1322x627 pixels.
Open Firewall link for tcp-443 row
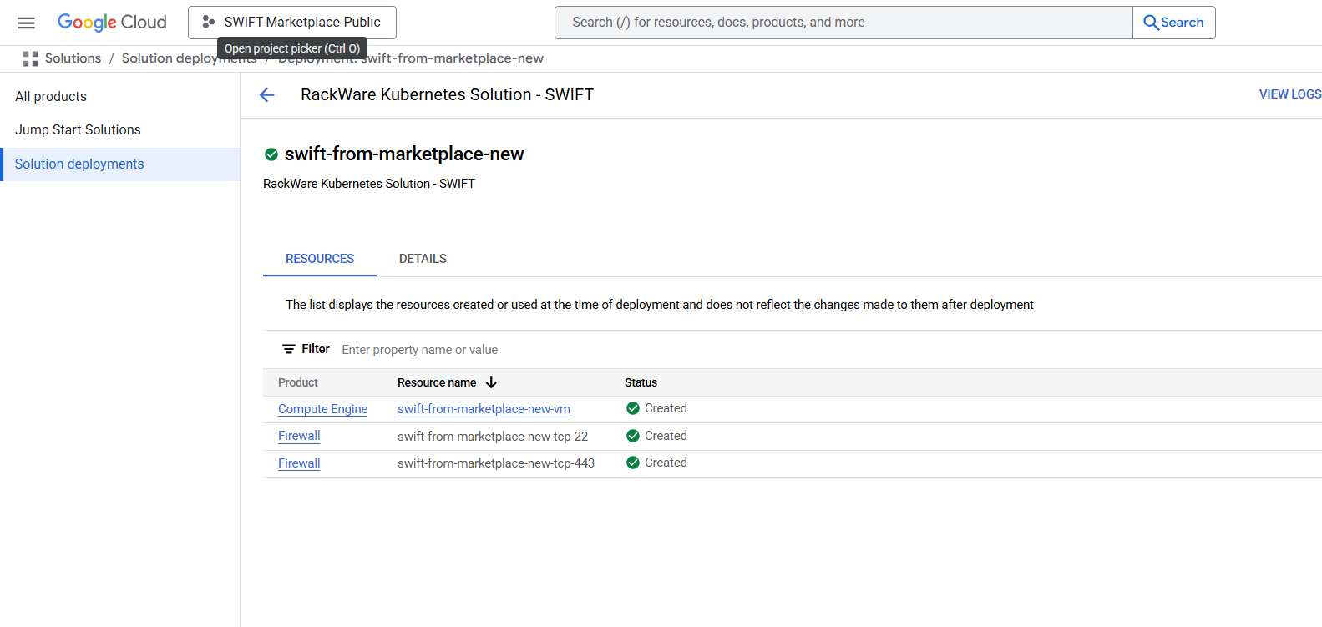coord(299,463)
